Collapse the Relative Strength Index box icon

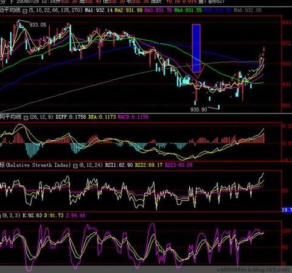(x=75, y=166)
